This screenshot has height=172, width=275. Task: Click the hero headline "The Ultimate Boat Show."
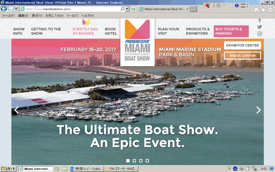point(137,130)
